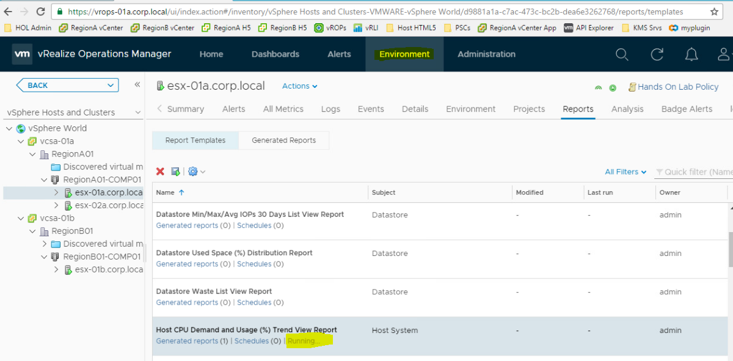Open the Home menu
The width and height of the screenshot is (733, 361).
point(211,54)
